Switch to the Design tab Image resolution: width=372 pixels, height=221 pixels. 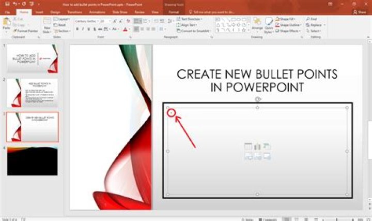point(55,12)
